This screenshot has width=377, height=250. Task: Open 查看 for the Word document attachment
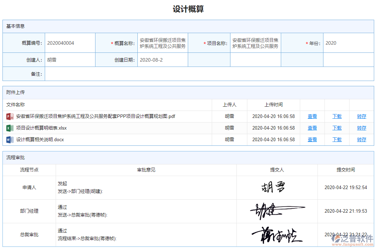pos(312,139)
